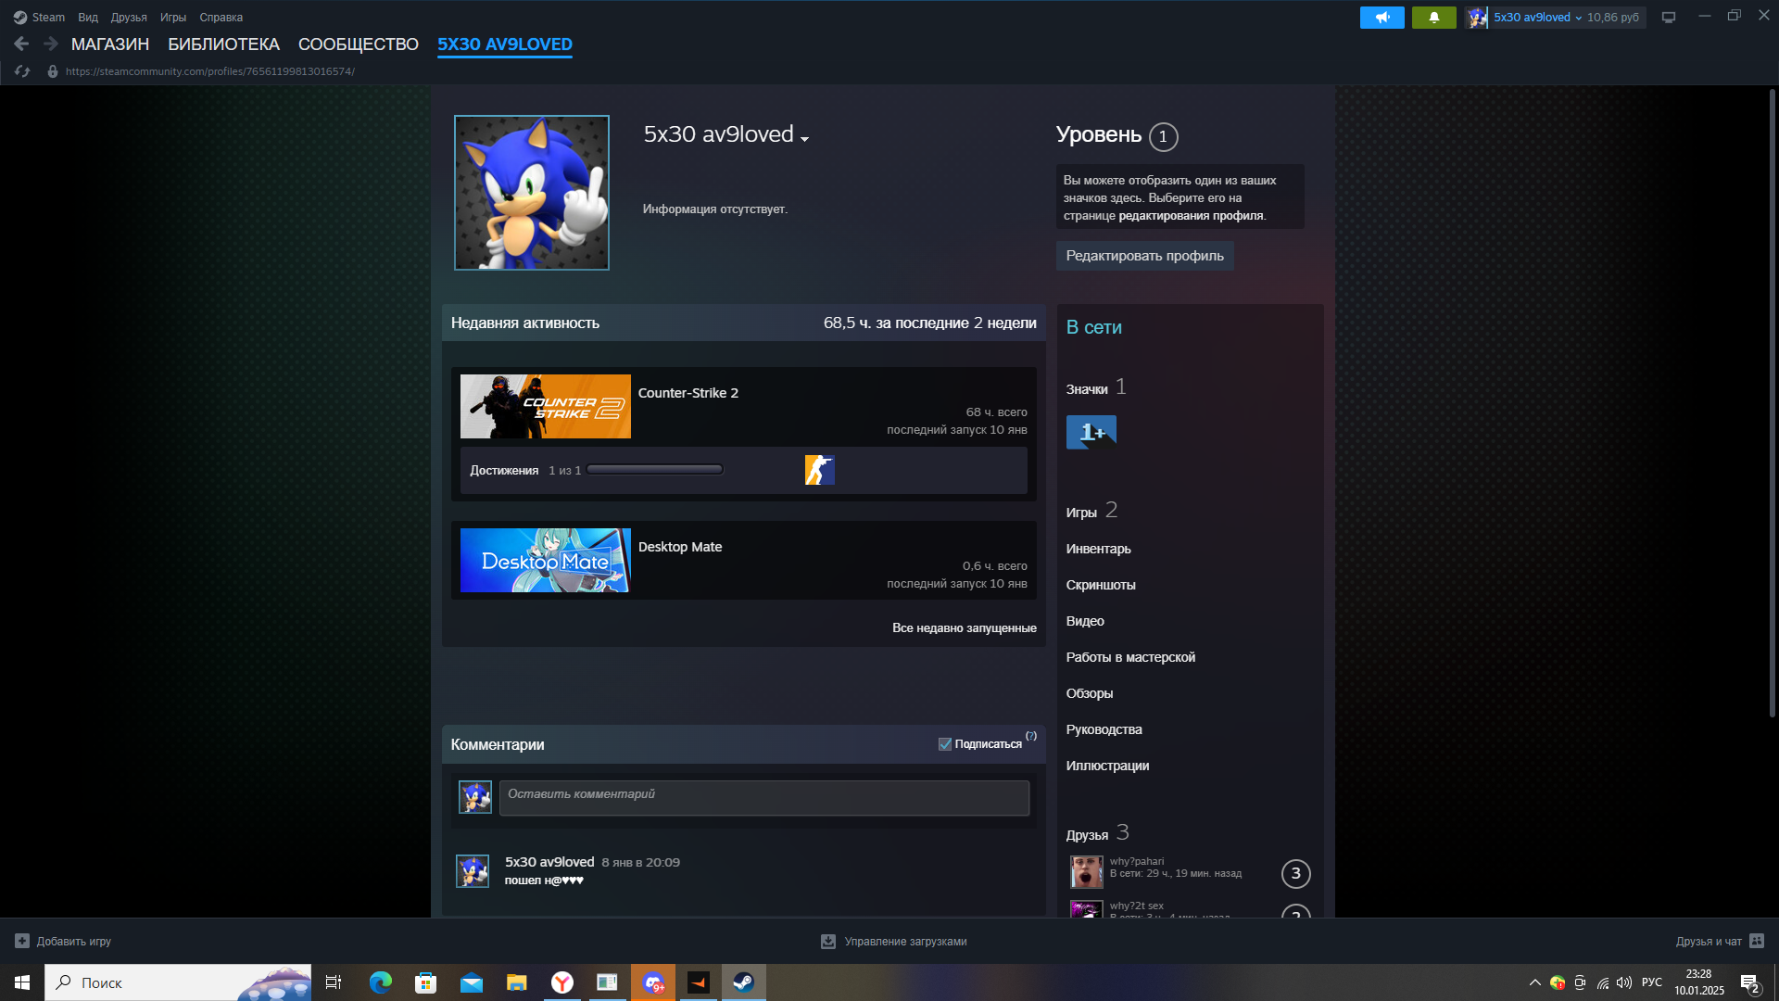The image size is (1779, 1001).
Task: Open the announcements megaphone button
Action: (x=1382, y=18)
